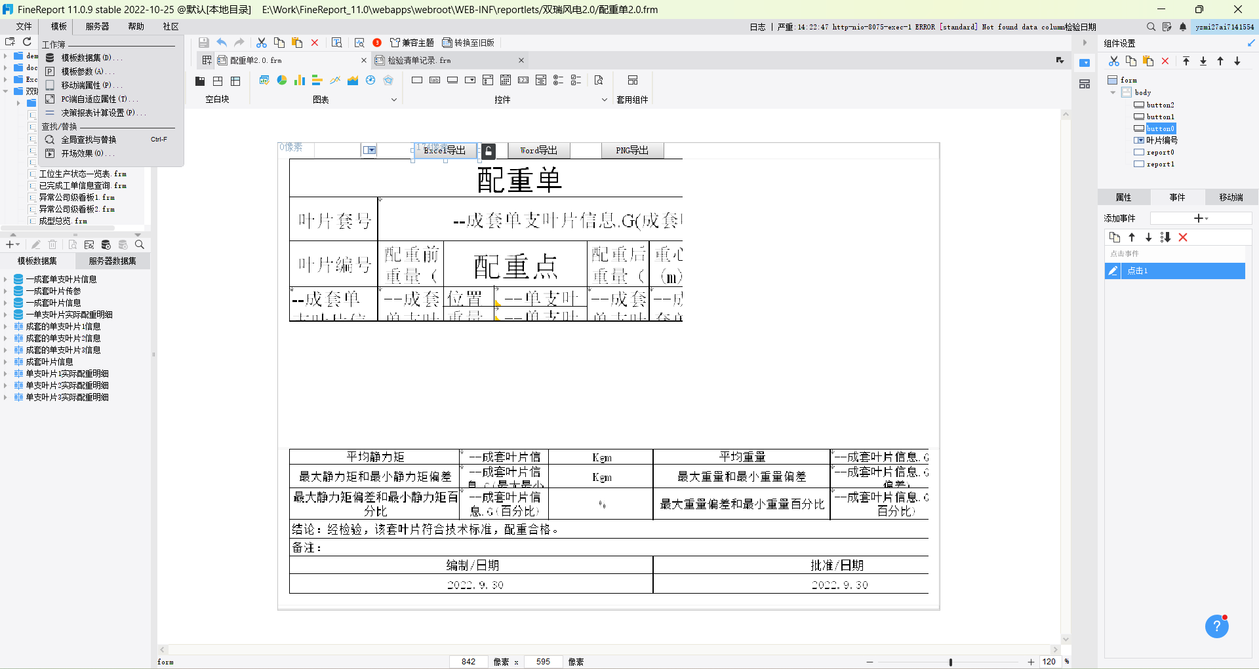Select report0 in component tree
Viewport: 1259px width, 669px height.
1160,152
